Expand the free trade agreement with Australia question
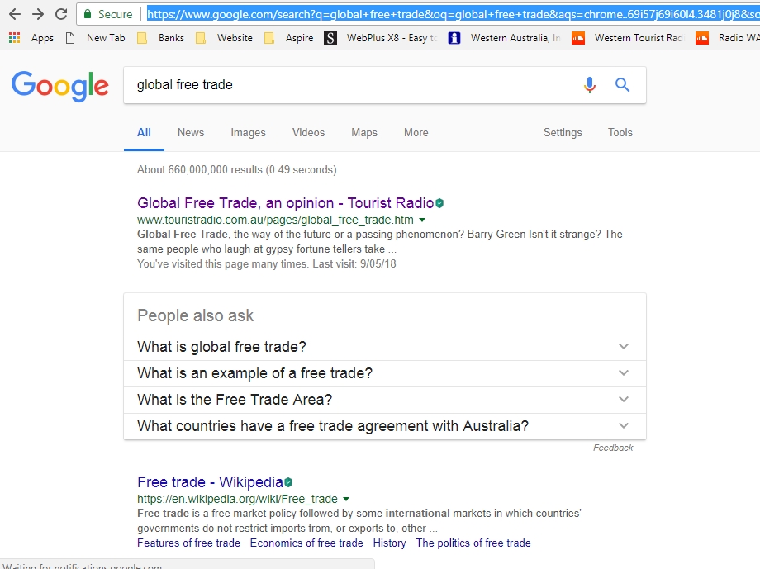Viewport: 760px width, 569px height. click(385, 426)
